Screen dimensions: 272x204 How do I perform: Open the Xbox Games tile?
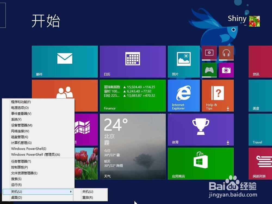(209, 70)
